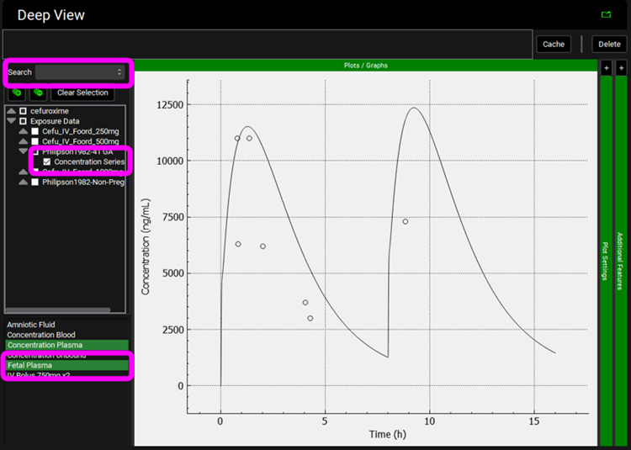This screenshot has height=450, width=631.
Task: Click the green add-selection icon button
Action: (x=17, y=93)
